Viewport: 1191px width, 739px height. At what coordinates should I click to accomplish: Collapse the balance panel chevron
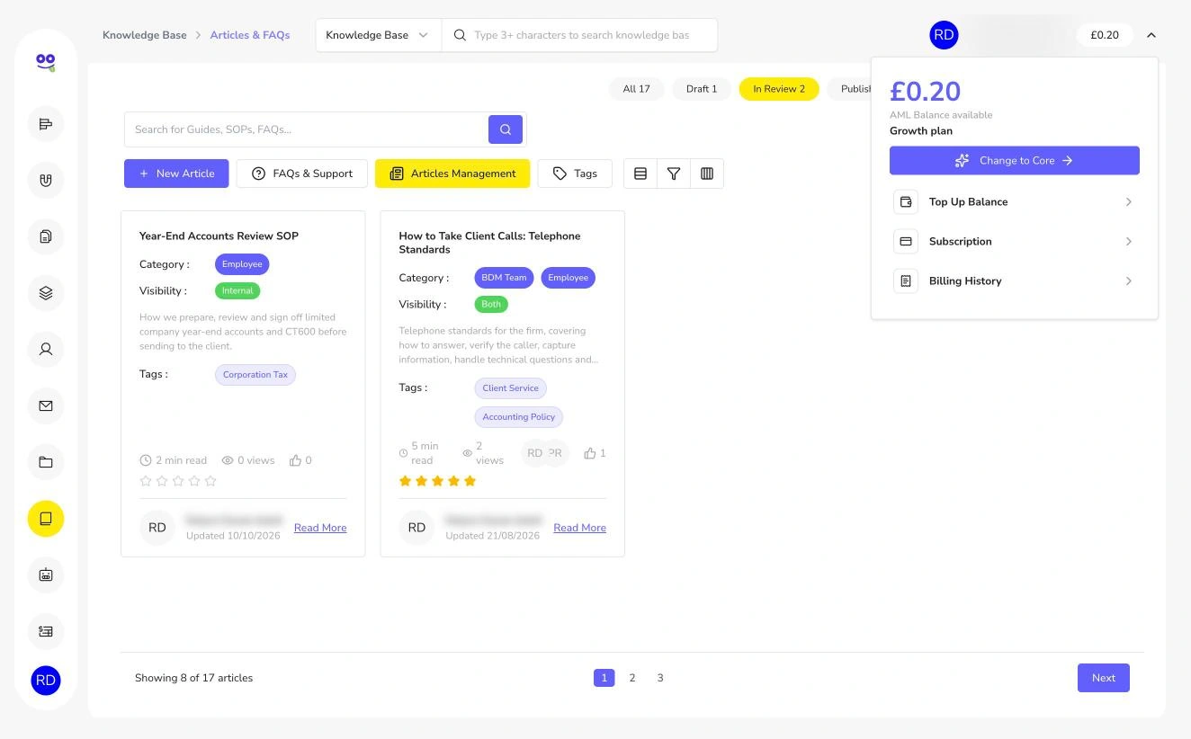pyautogui.click(x=1151, y=35)
